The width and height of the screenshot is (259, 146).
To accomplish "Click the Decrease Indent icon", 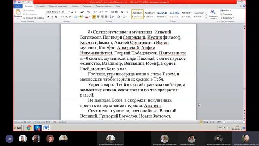I will point(113,12).
